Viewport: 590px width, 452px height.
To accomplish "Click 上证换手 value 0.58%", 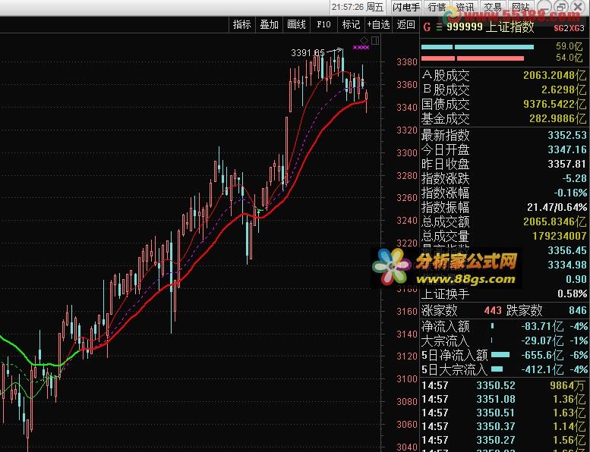I will coord(572,293).
